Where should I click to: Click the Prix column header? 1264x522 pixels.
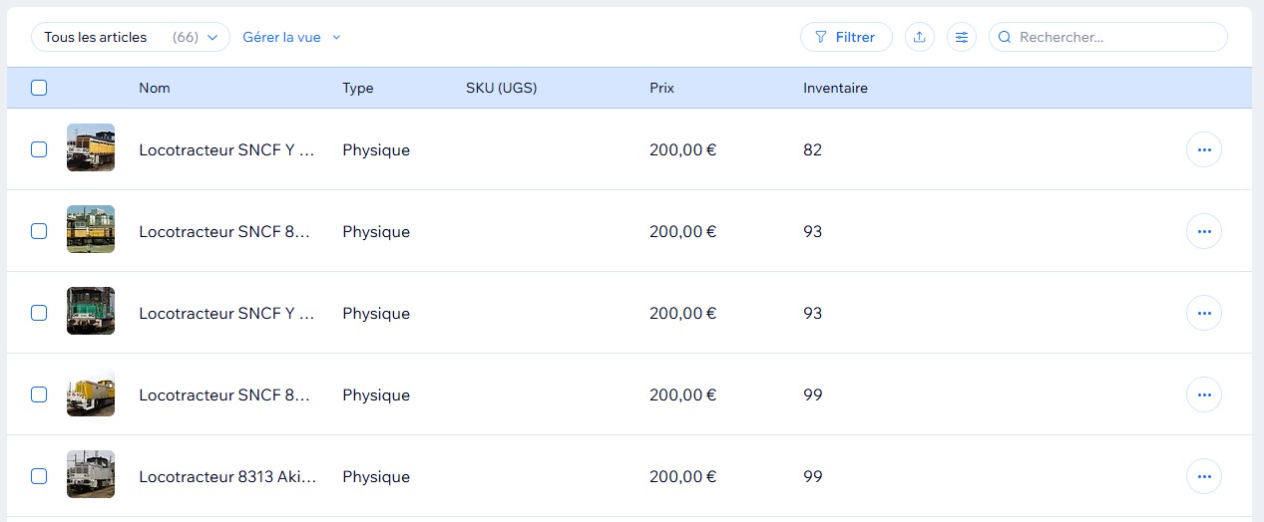tap(661, 88)
